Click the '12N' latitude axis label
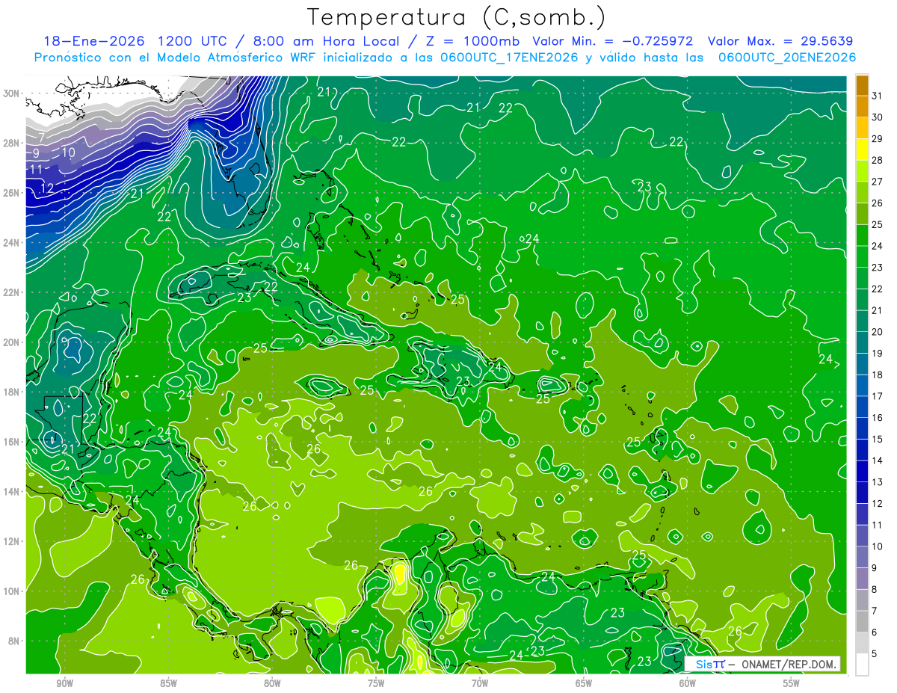 coord(12,541)
